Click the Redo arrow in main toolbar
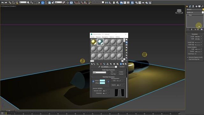The width and height of the screenshot is (204, 115). (6, 3)
